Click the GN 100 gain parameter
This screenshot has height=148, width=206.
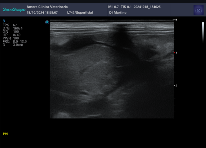[12, 31]
